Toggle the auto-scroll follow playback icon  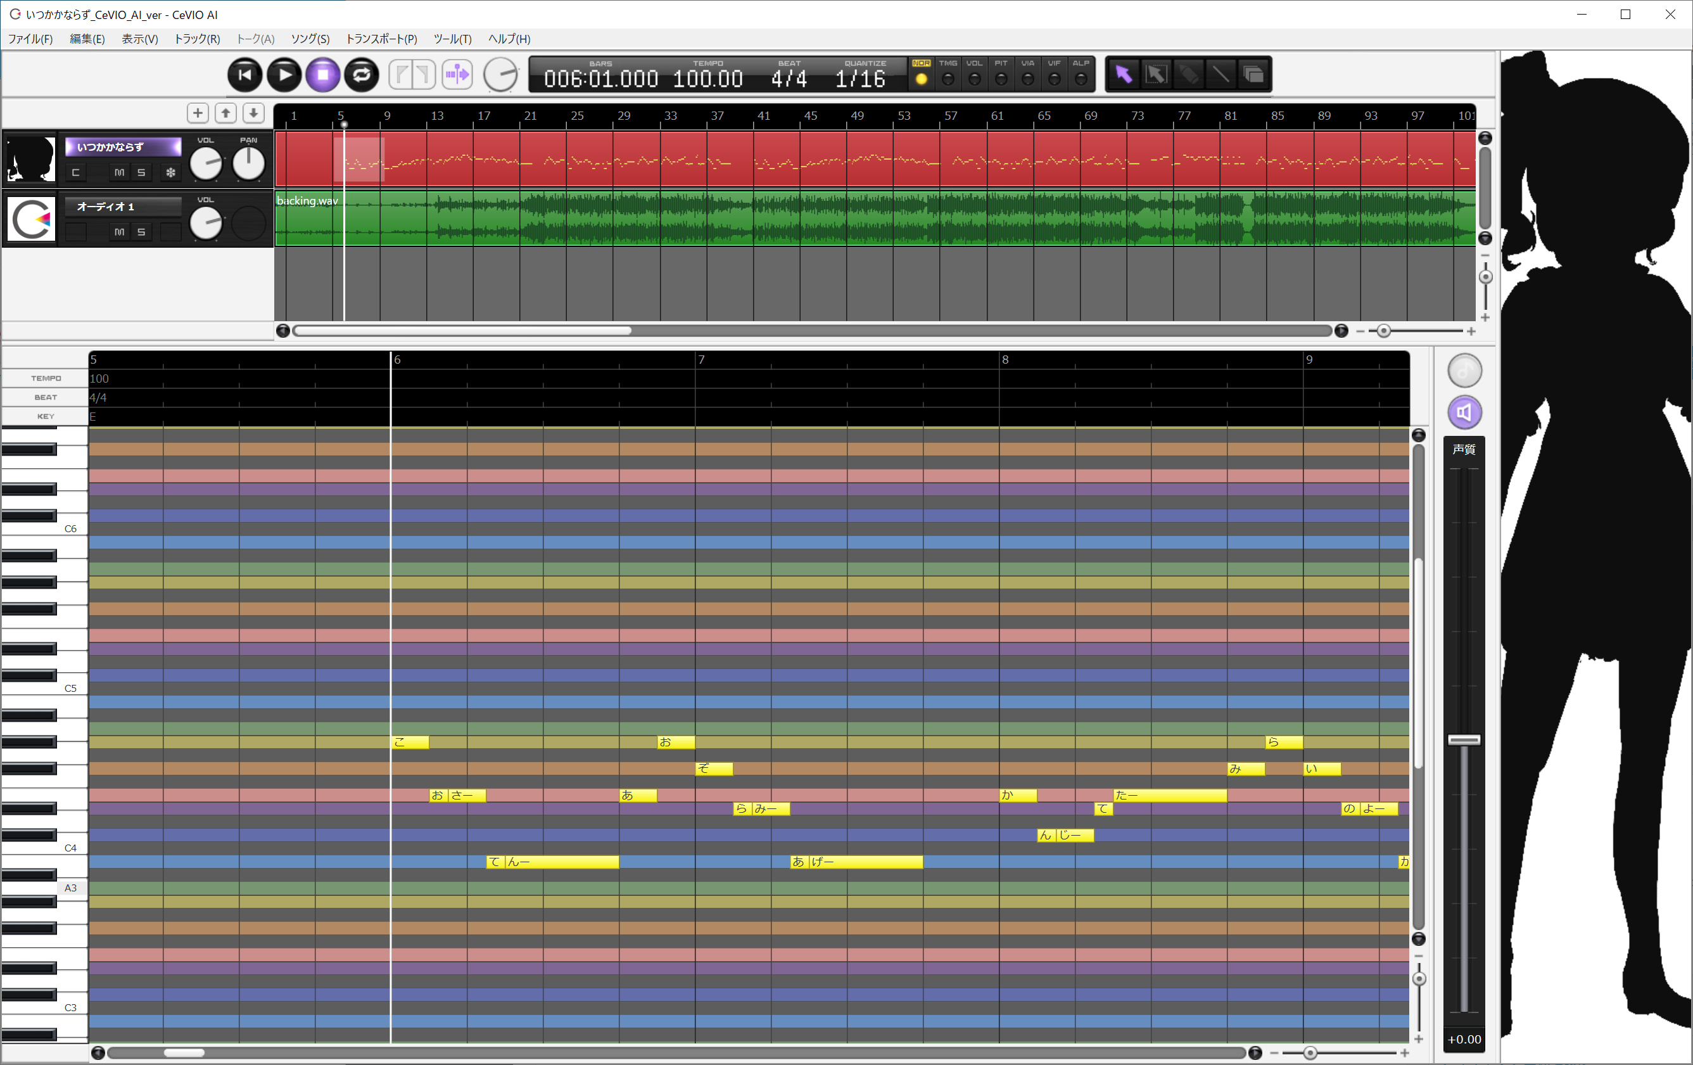(457, 75)
